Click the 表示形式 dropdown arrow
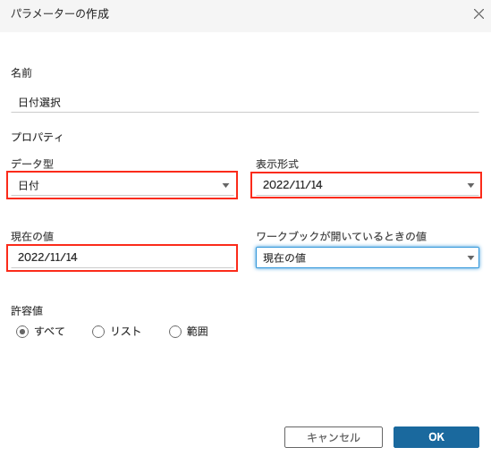 470,185
